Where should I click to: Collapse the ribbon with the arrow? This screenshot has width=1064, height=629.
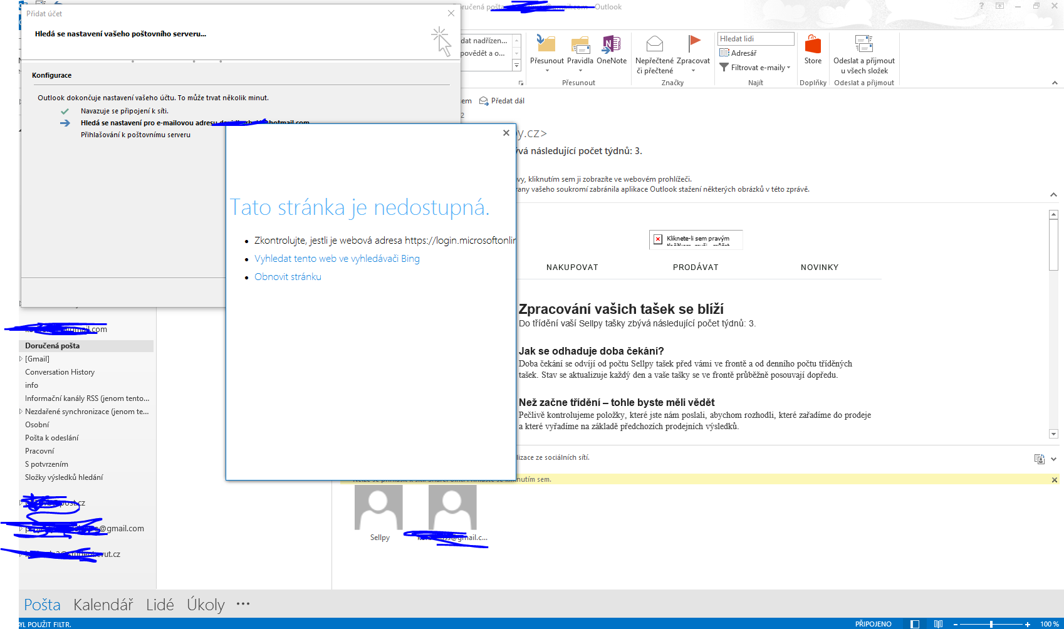click(1055, 83)
